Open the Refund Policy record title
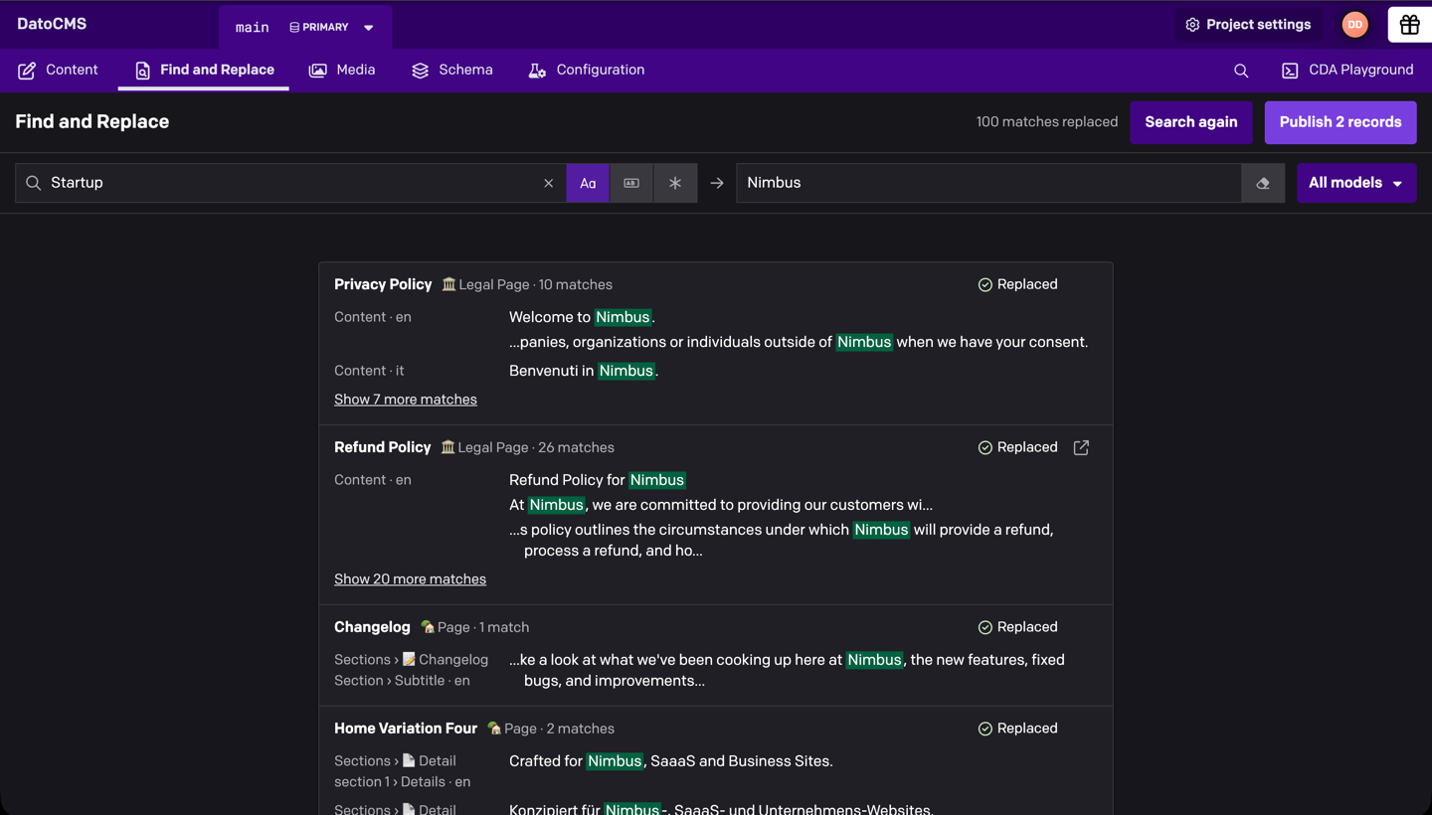1432x815 pixels. 383,447
